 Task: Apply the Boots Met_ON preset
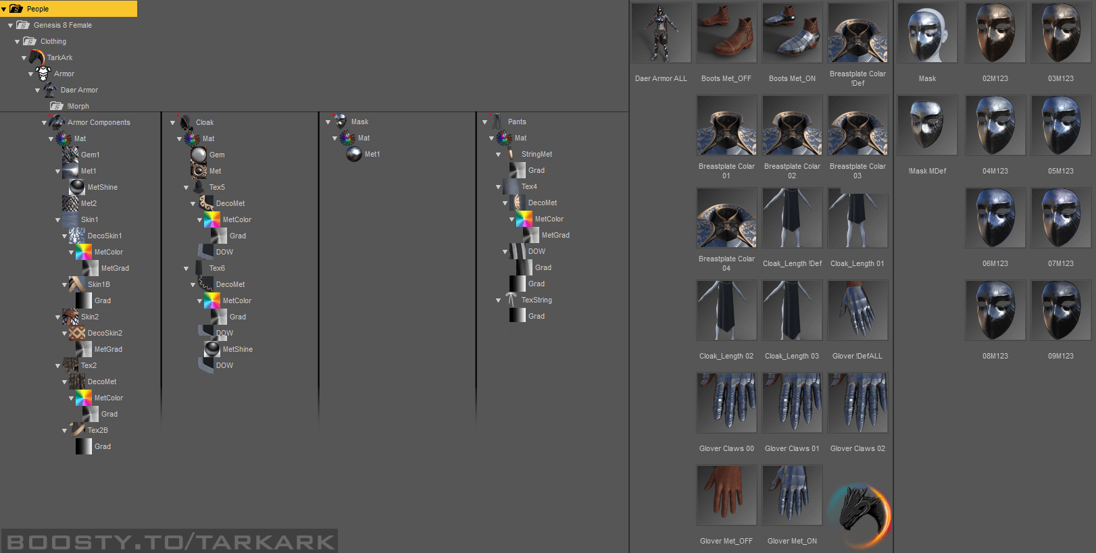point(792,33)
